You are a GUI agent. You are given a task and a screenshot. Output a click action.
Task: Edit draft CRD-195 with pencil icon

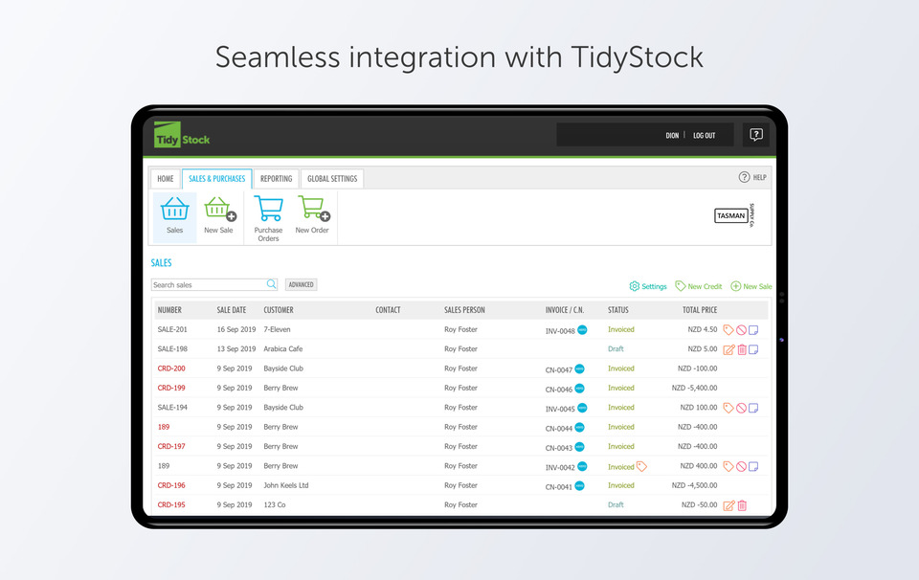click(x=728, y=505)
